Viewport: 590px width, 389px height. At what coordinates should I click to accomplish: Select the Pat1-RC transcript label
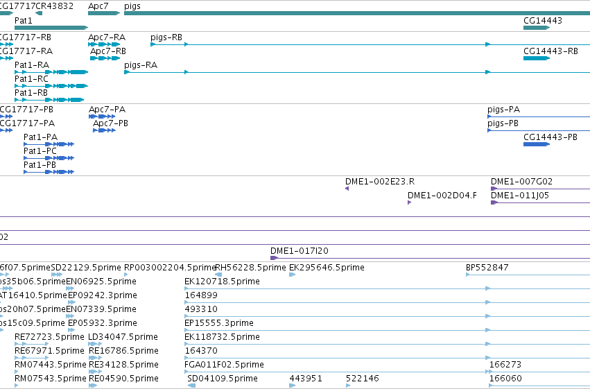[32, 79]
